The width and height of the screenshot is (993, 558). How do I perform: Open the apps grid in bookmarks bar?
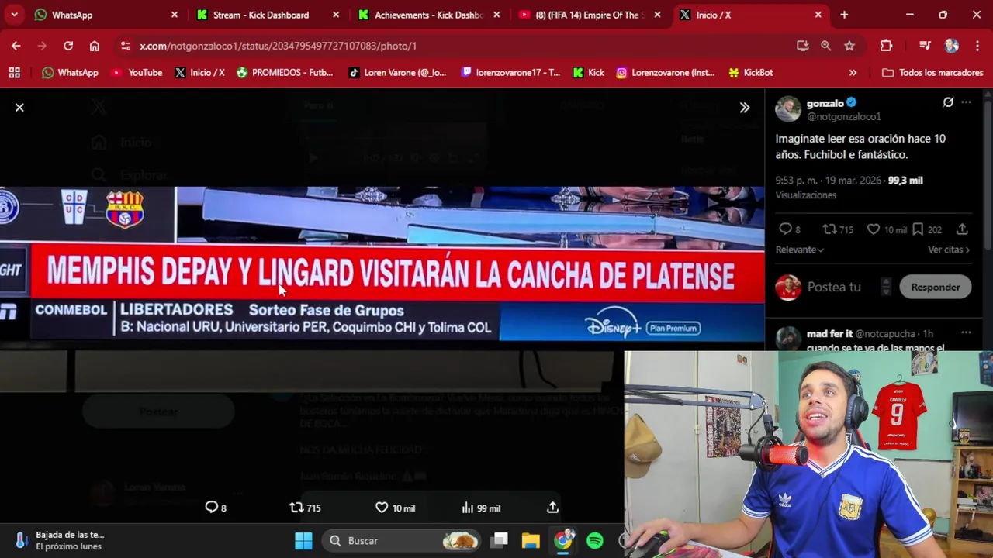14,72
